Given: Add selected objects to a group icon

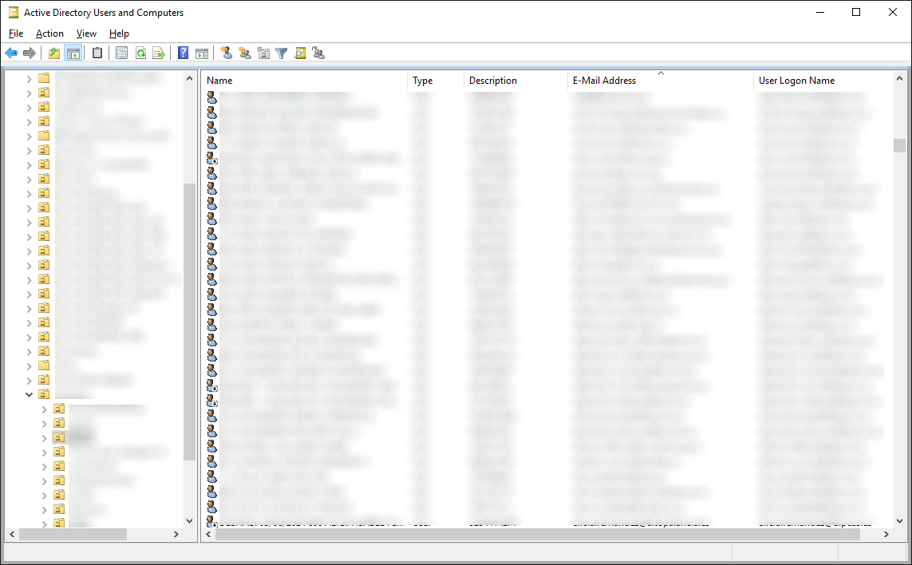Looking at the screenshot, I should click(318, 53).
